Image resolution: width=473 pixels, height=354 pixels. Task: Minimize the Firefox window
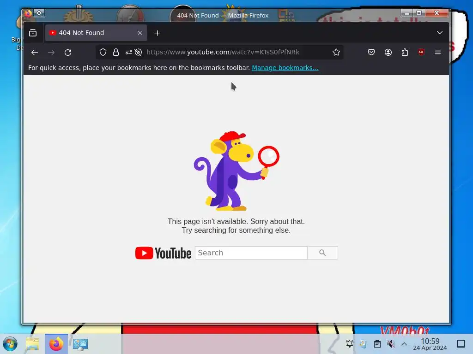pos(406,13)
